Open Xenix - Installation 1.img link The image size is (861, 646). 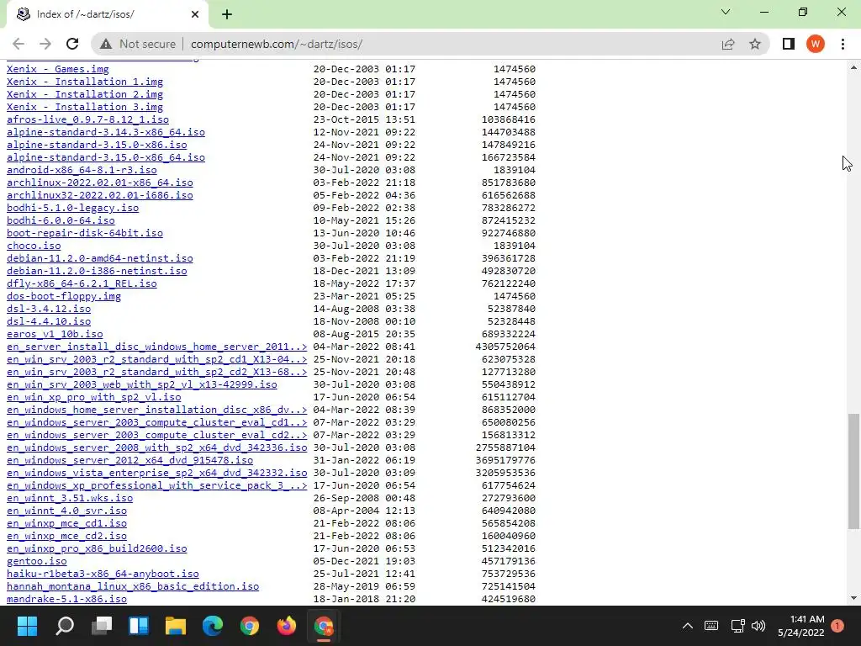tap(85, 82)
